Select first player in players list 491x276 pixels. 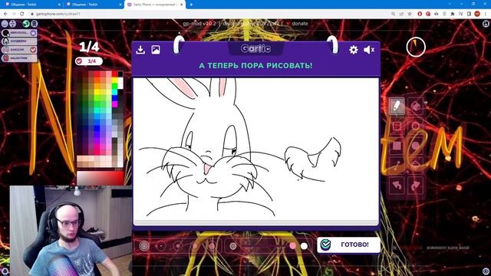coord(19,32)
